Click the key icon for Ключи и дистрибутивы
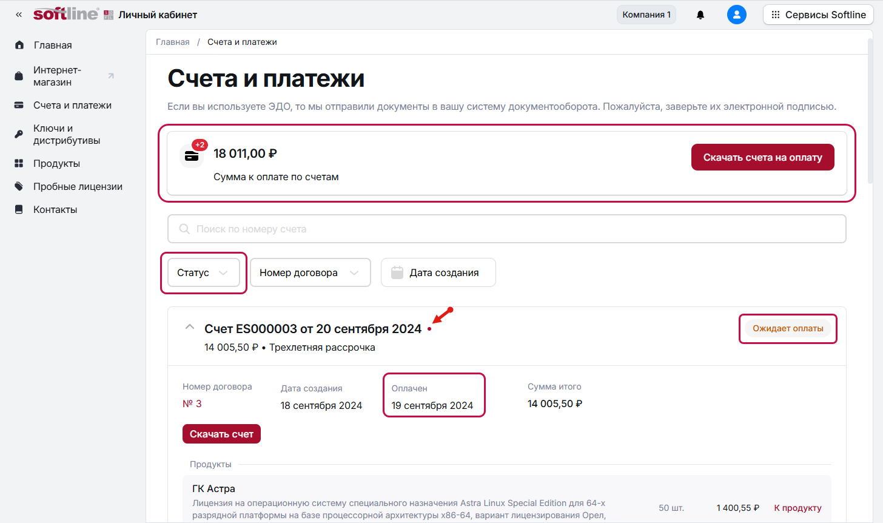883x523 pixels. pyautogui.click(x=19, y=134)
